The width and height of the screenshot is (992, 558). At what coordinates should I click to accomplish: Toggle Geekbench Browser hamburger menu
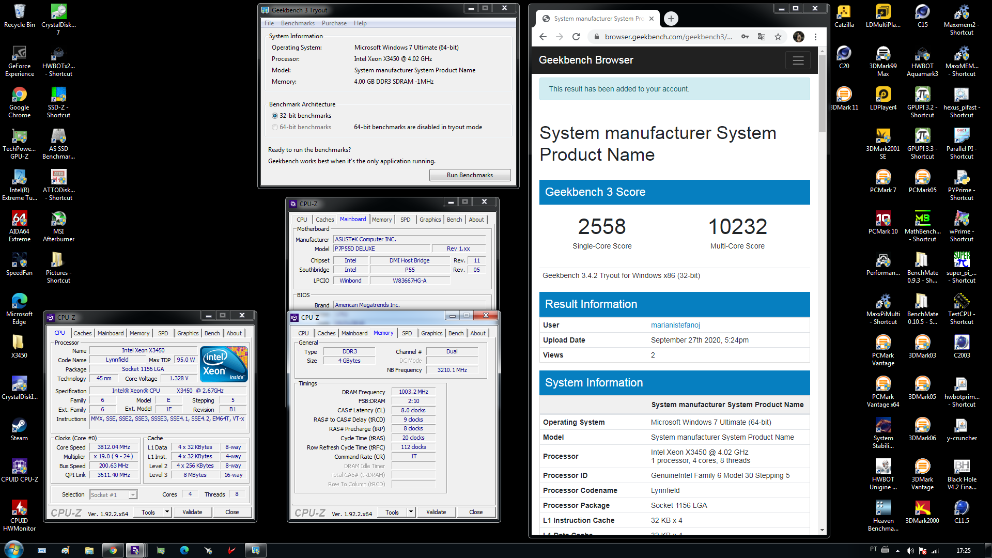click(x=798, y=60)
